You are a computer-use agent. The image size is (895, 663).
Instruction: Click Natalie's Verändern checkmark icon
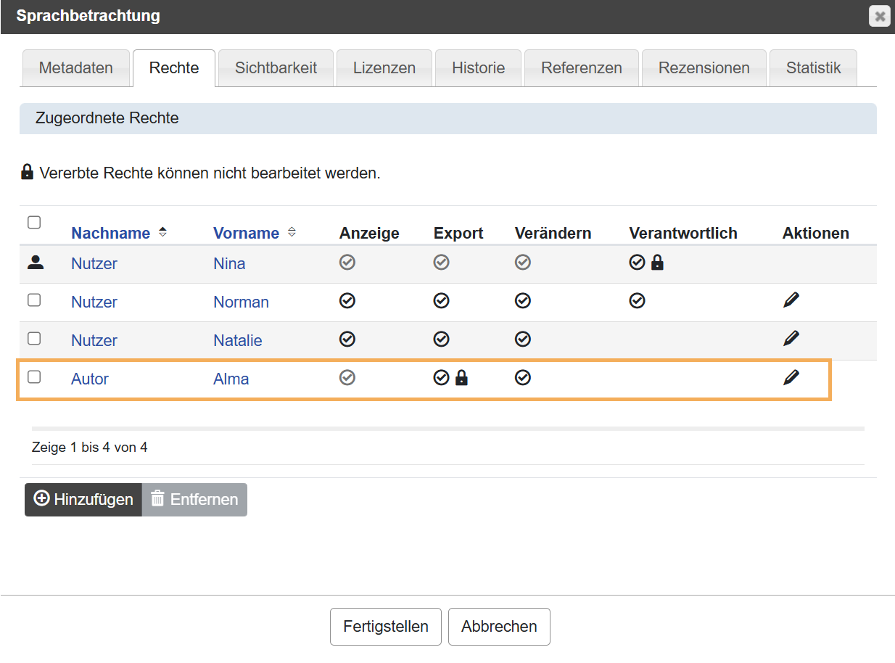point(523,339)
